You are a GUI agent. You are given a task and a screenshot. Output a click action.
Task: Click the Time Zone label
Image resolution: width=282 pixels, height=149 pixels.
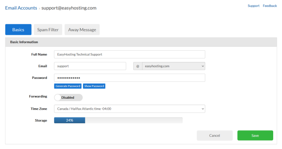[x=39, y=109]
